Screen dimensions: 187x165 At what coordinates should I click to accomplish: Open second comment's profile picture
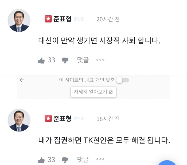point(19,120)
